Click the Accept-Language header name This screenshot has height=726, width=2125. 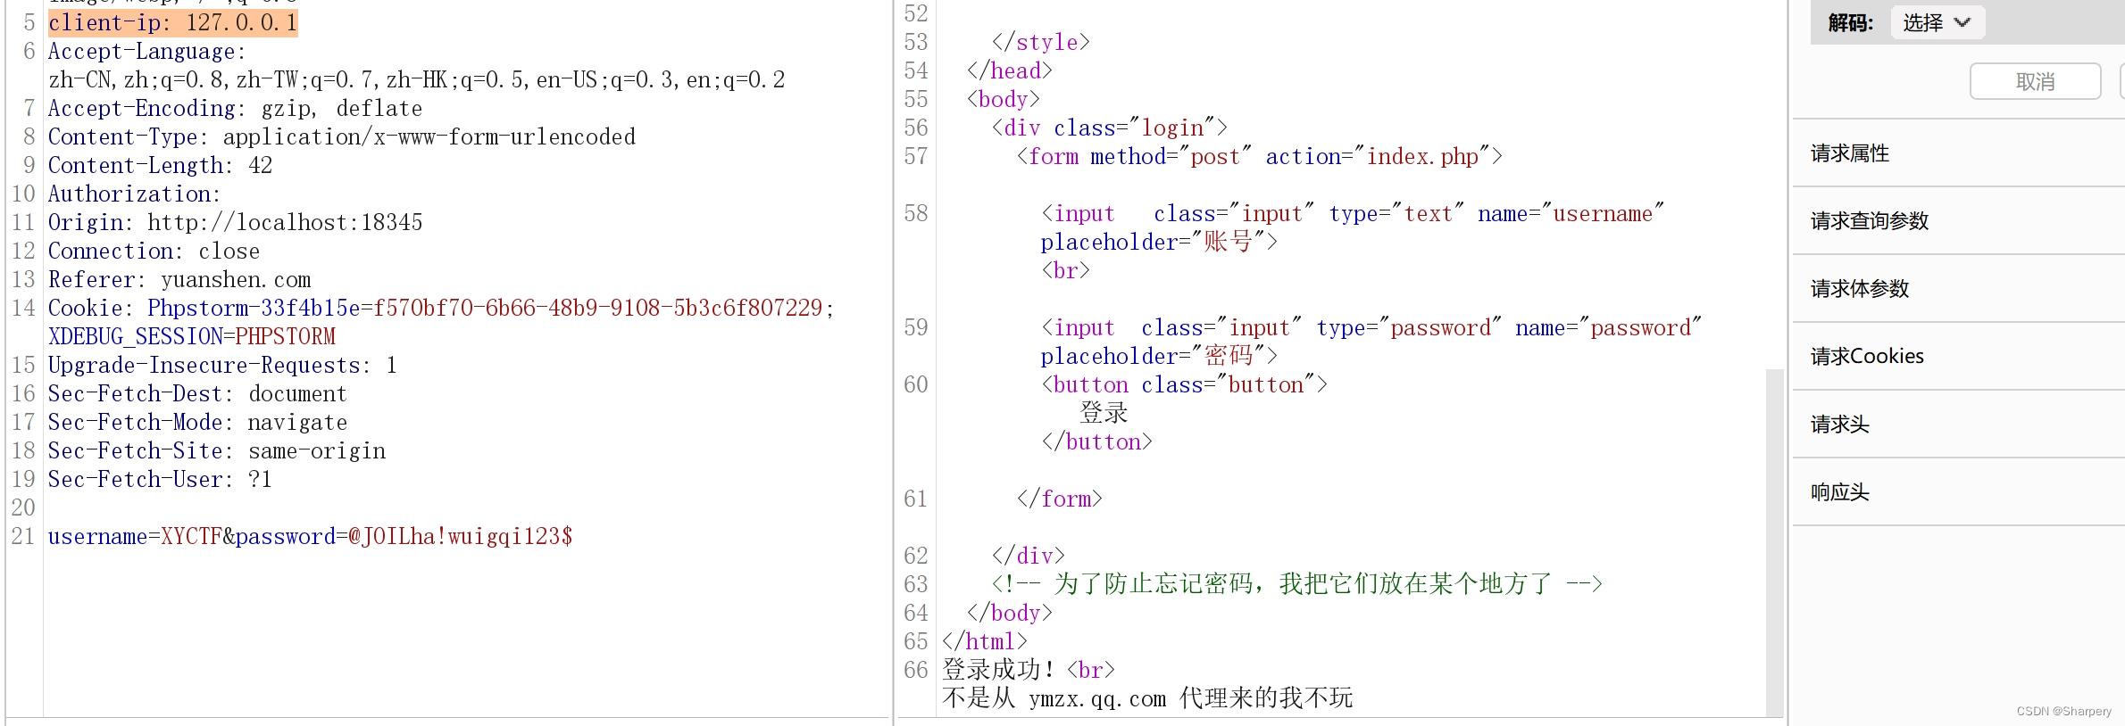click(146, 52)
